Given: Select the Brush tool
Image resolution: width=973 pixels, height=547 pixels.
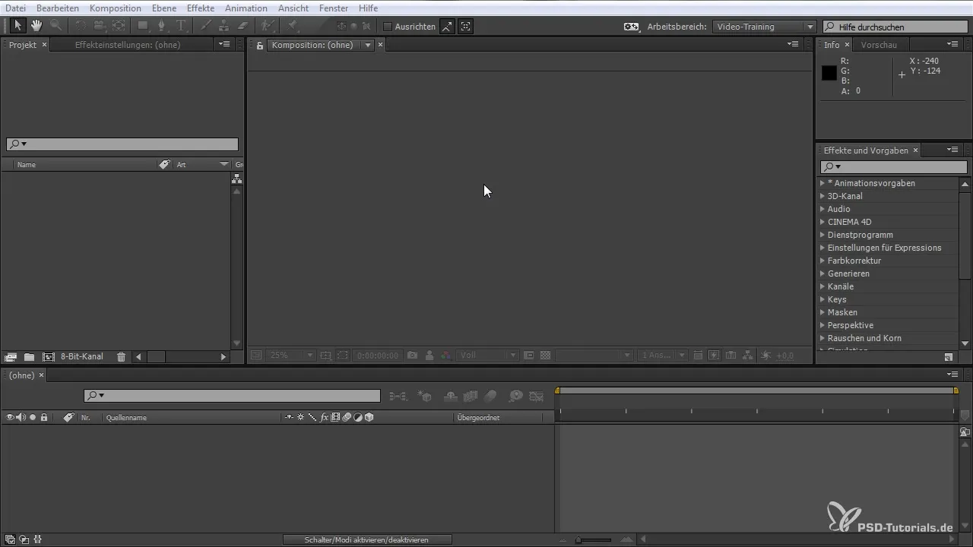Looking at the screenshot, I should pyautogui.click(x=205, y=26).
